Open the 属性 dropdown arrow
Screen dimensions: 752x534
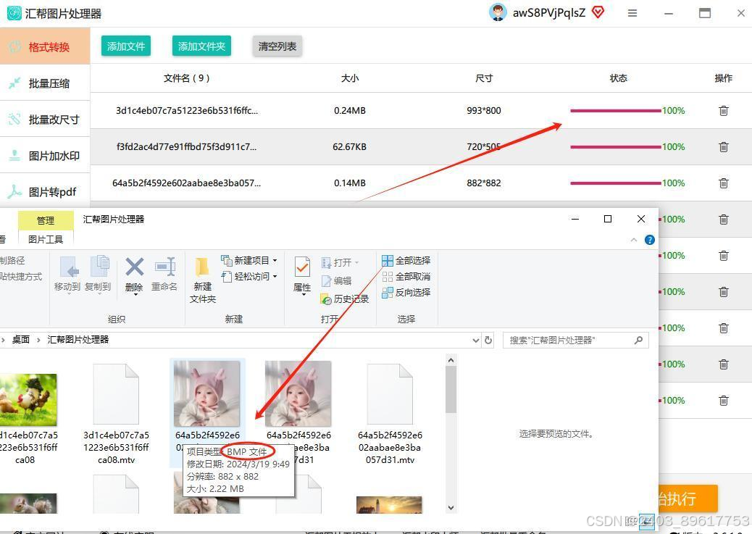click(x=304, y=294)
